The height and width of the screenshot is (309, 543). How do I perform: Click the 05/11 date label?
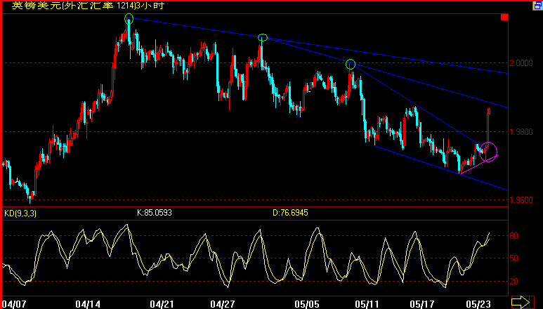(367, 304)
